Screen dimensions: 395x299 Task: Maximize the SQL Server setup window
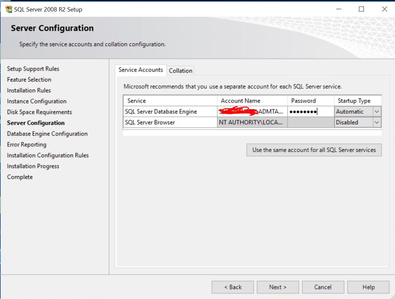pyautogui.click(x=361, y=9)
